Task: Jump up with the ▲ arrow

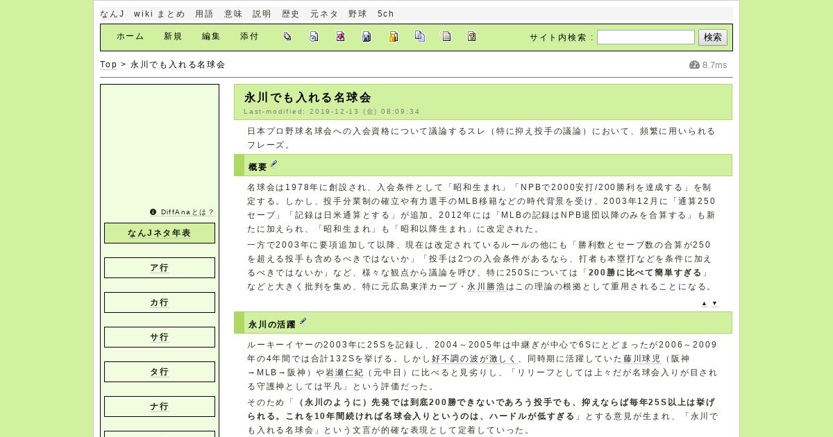Action: [x=704, y=303]
